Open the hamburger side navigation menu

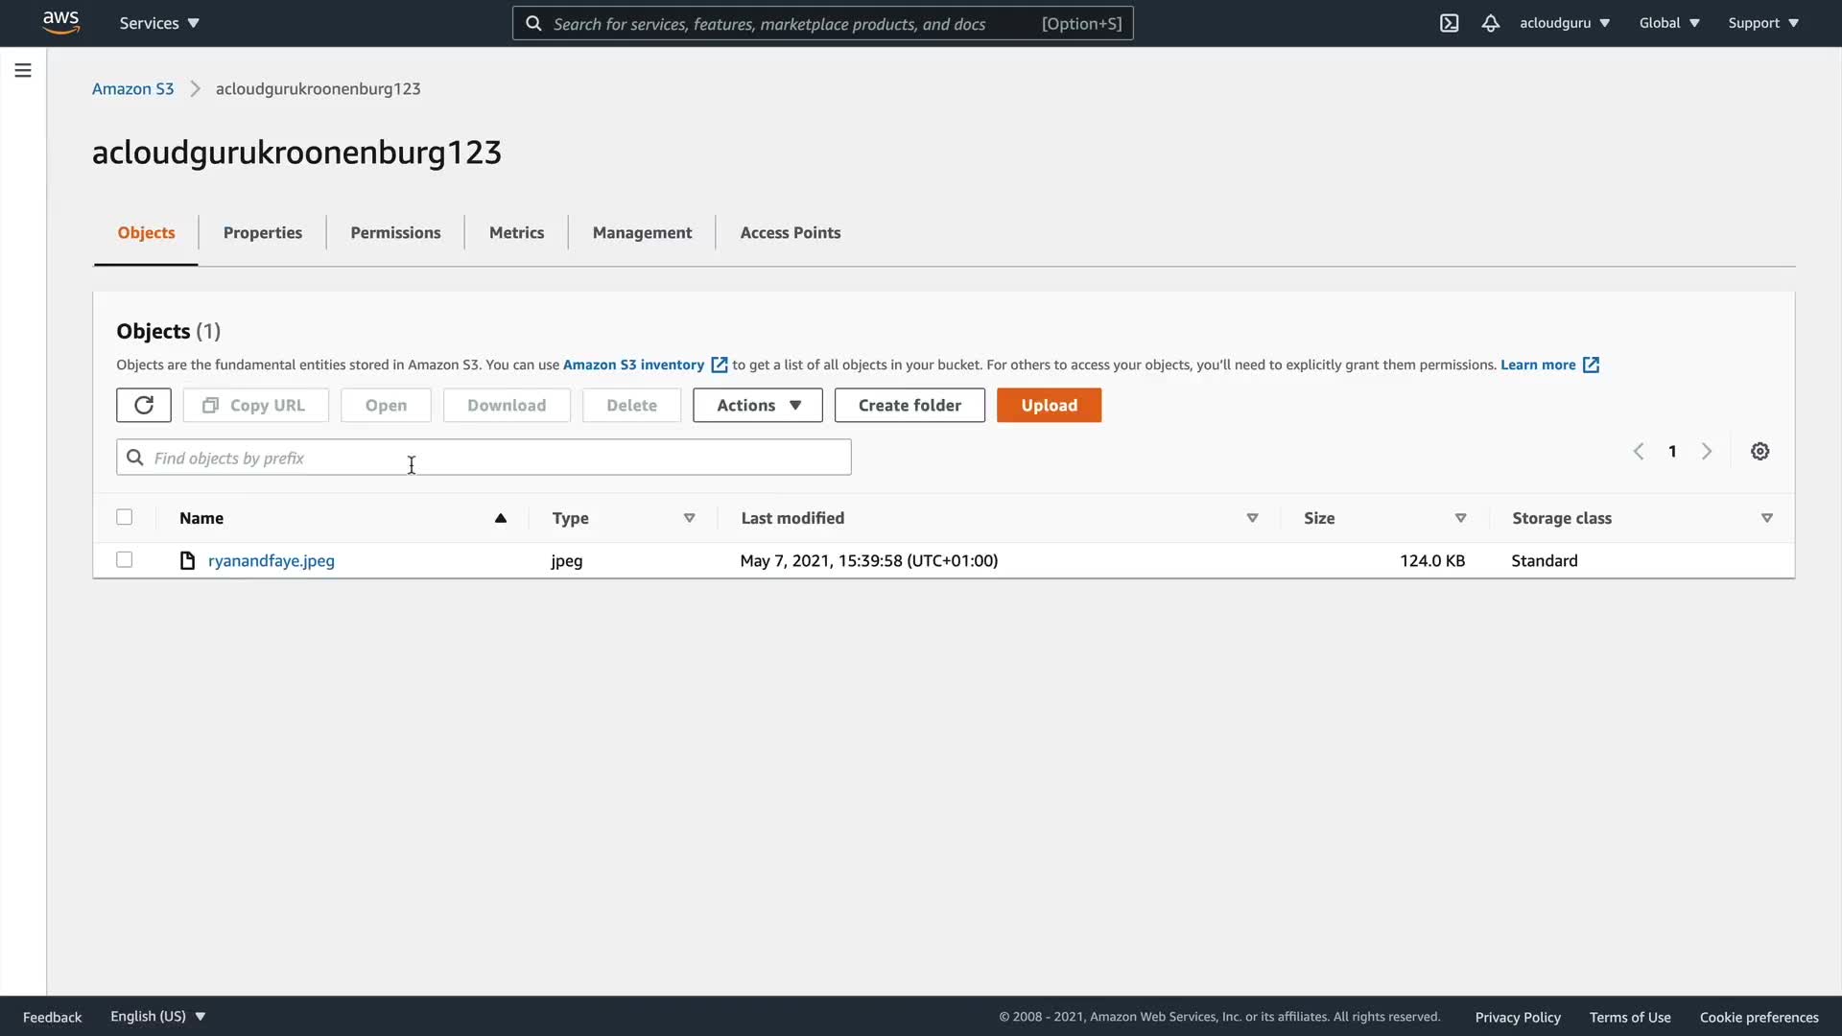[x=23, y=70]
